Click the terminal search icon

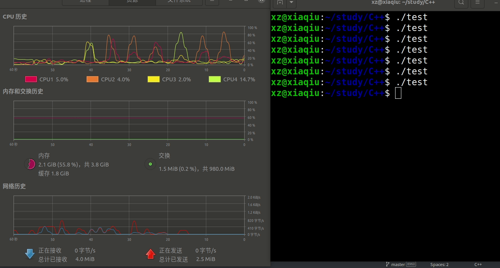461,3
